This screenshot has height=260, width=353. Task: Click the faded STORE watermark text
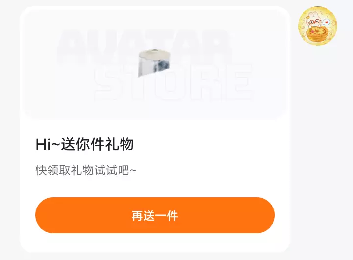click(x=174, y=82)
